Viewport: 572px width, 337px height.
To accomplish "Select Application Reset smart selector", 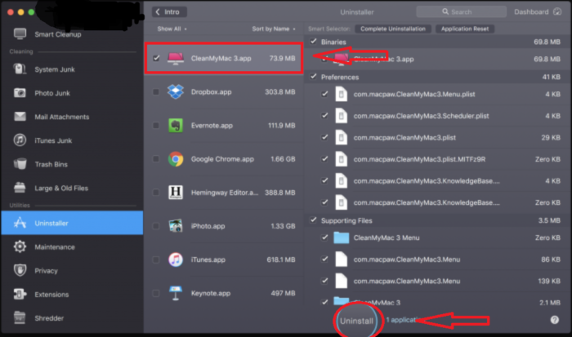I will pyautogui.click(x=465, y=29).
